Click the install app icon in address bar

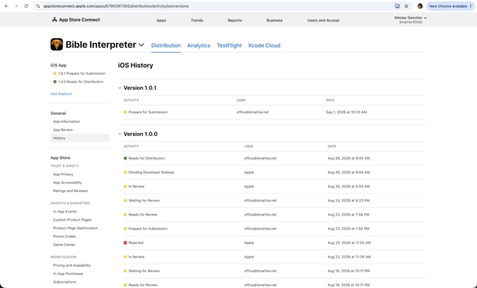pyautogui.click(x=397, y=6)
